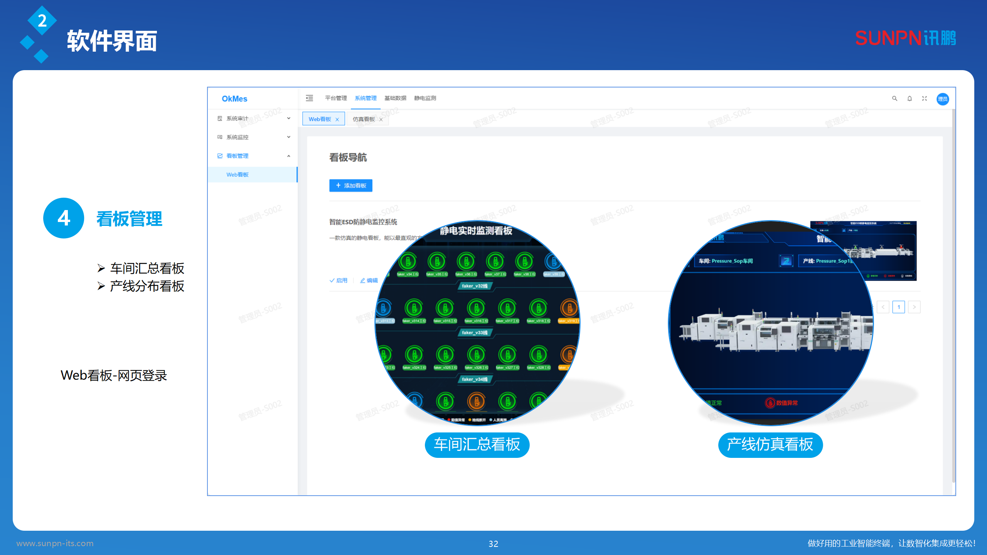Click the notification bell icon
This screenshot has width=987, height=555.
point(910,99)
